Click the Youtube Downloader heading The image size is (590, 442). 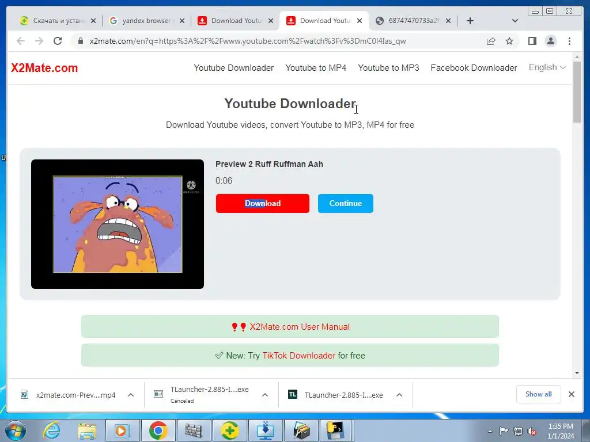(x=290, y=104)
